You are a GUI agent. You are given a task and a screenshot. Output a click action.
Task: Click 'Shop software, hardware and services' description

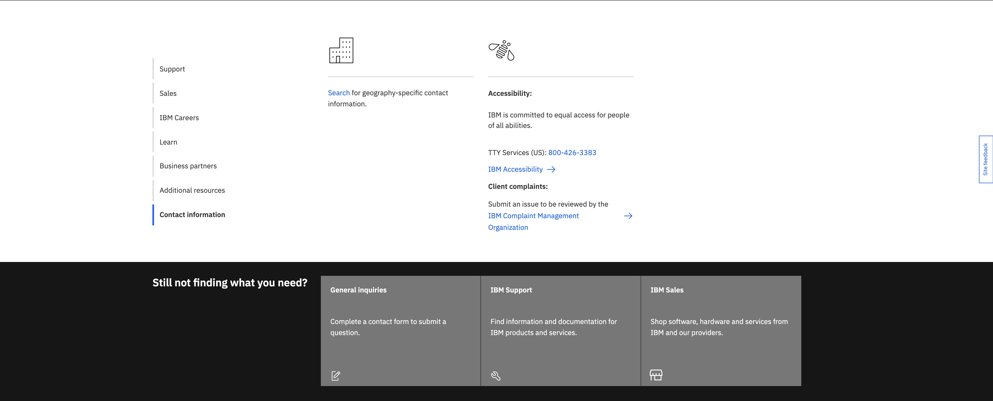[x=719, y=327]
